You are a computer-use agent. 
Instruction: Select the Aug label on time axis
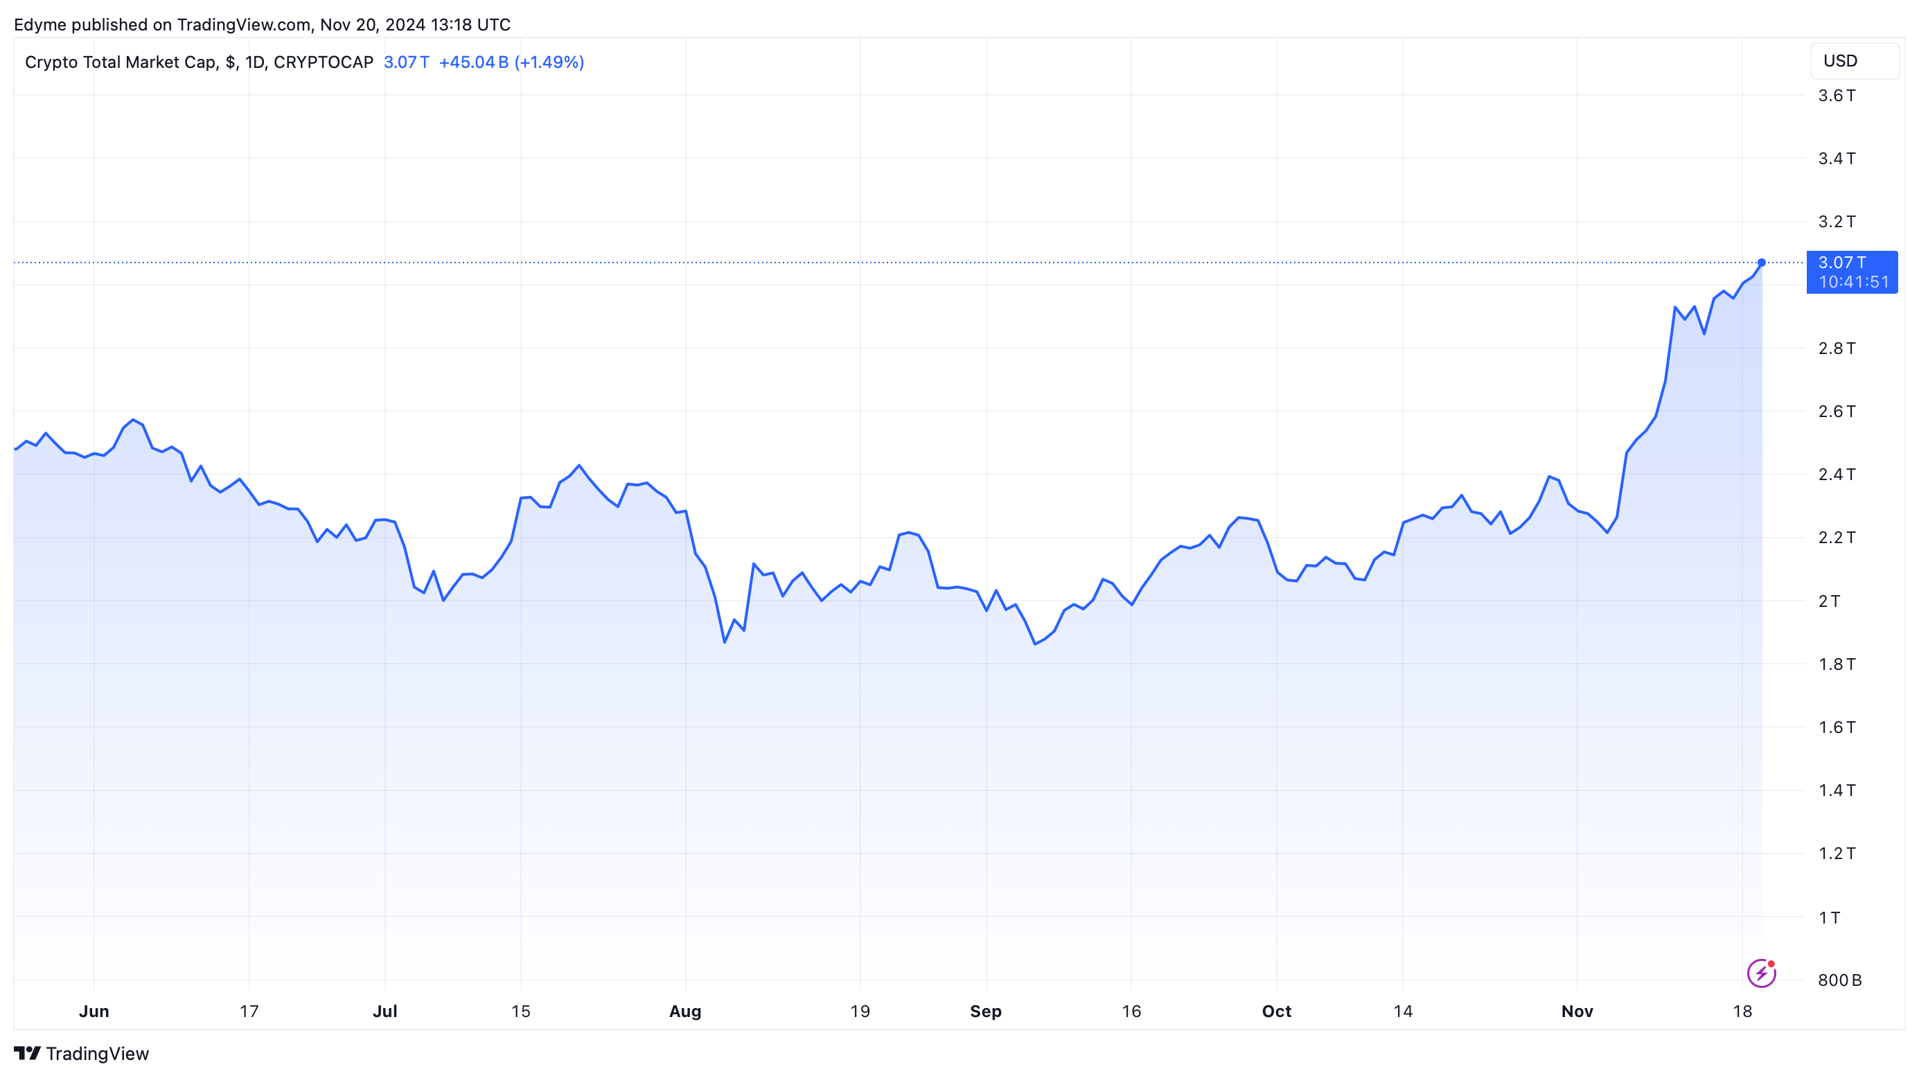point(684,1011)
